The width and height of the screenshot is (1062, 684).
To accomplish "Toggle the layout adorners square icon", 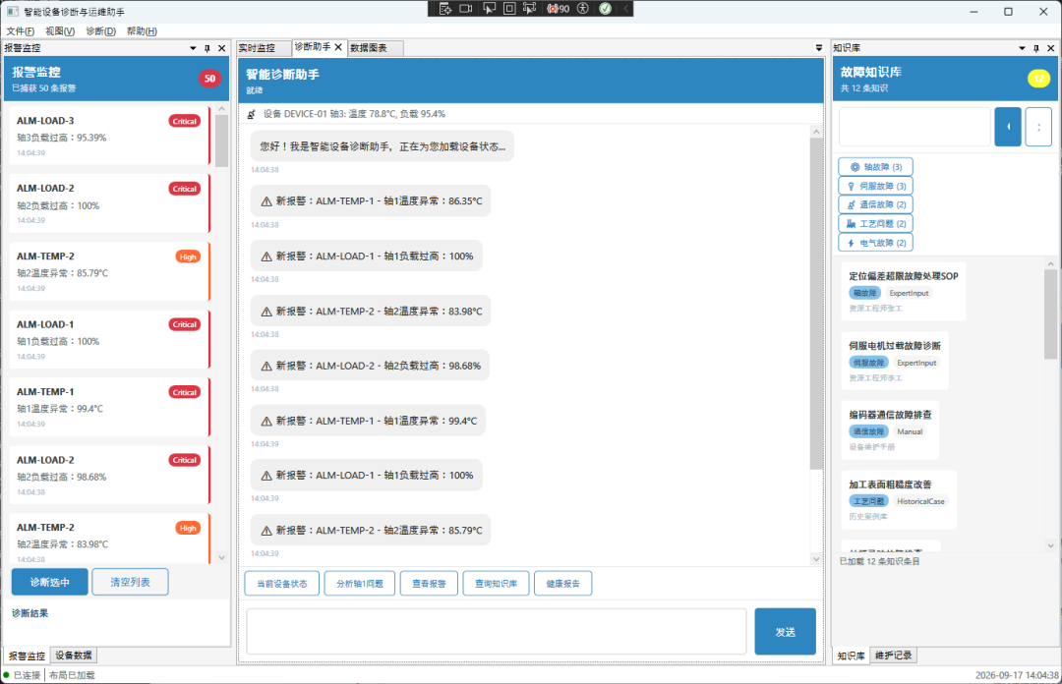I will pos(509,9).
